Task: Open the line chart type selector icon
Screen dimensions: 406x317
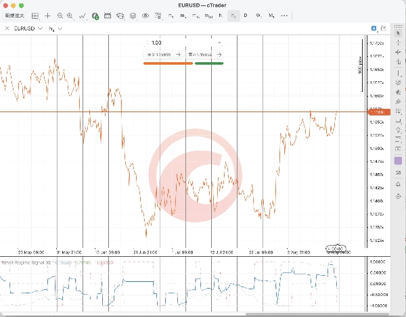Action: [x=83, y=16]
